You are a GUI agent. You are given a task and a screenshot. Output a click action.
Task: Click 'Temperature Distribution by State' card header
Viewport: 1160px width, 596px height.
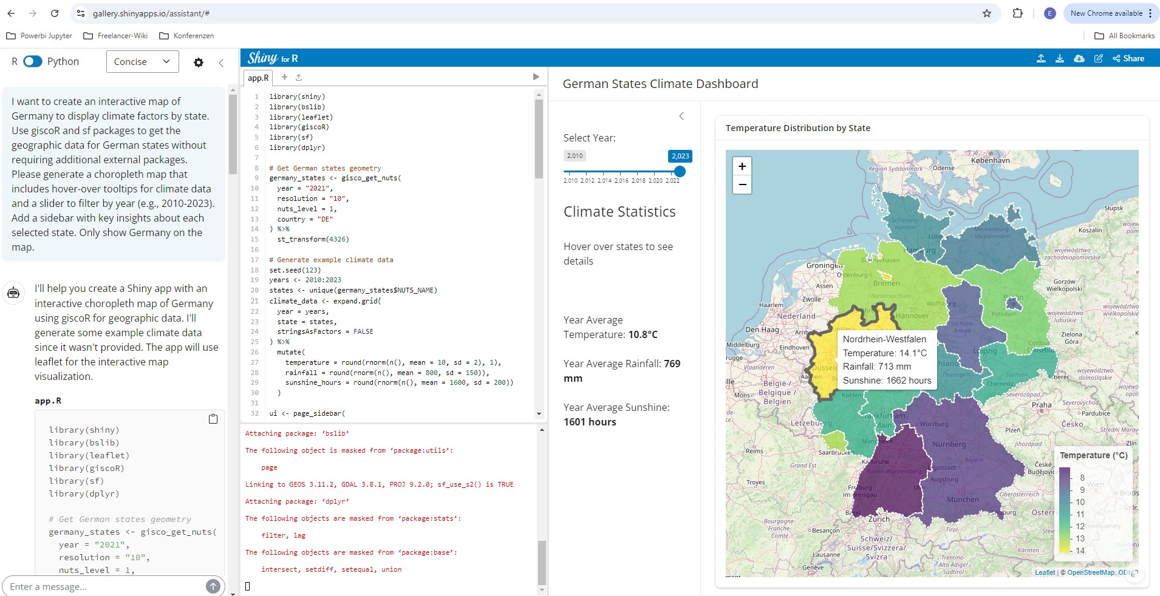click(x=797, y=128)
